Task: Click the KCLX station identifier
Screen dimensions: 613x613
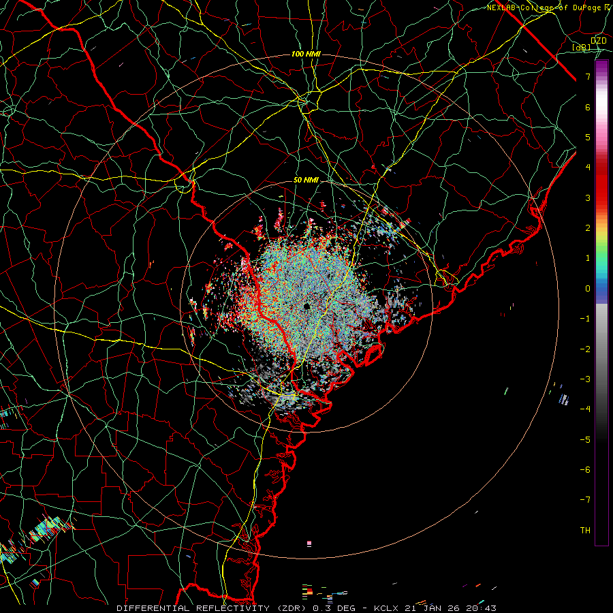Action: [x=386, y=608]
